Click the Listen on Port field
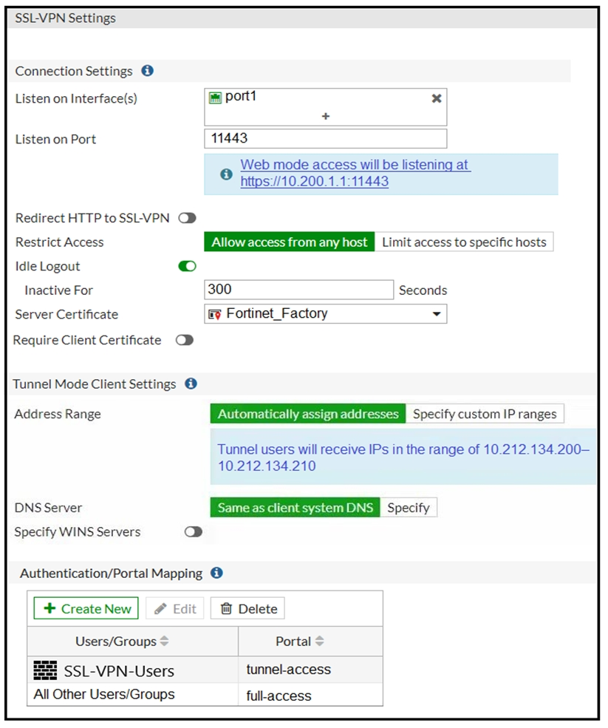 (x=325, y=138)
